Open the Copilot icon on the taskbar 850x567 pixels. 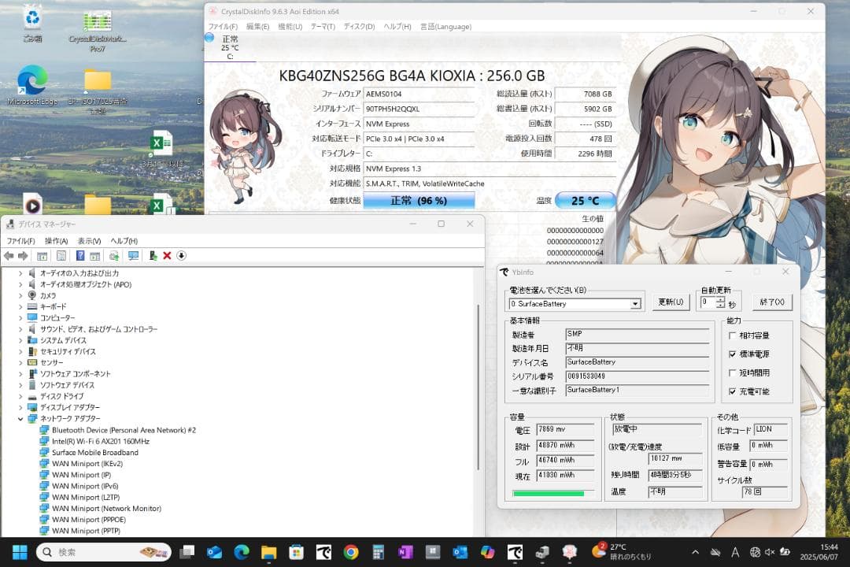[487, 552]
